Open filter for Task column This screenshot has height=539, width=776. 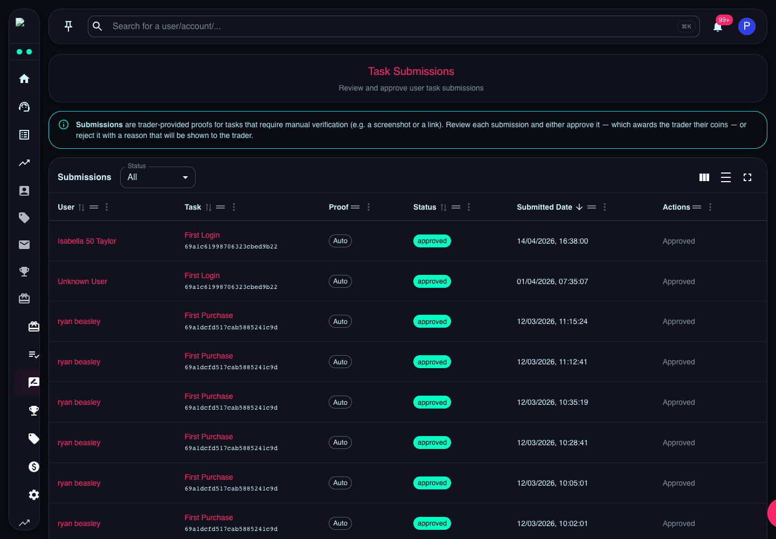(220, 207)
